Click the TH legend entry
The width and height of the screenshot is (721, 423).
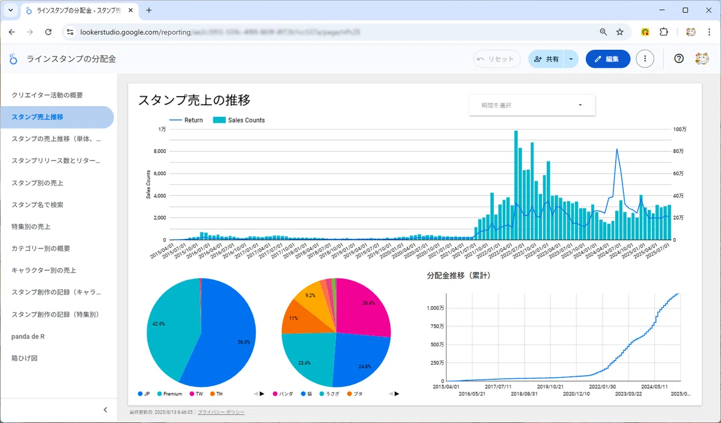pos(216,394)
